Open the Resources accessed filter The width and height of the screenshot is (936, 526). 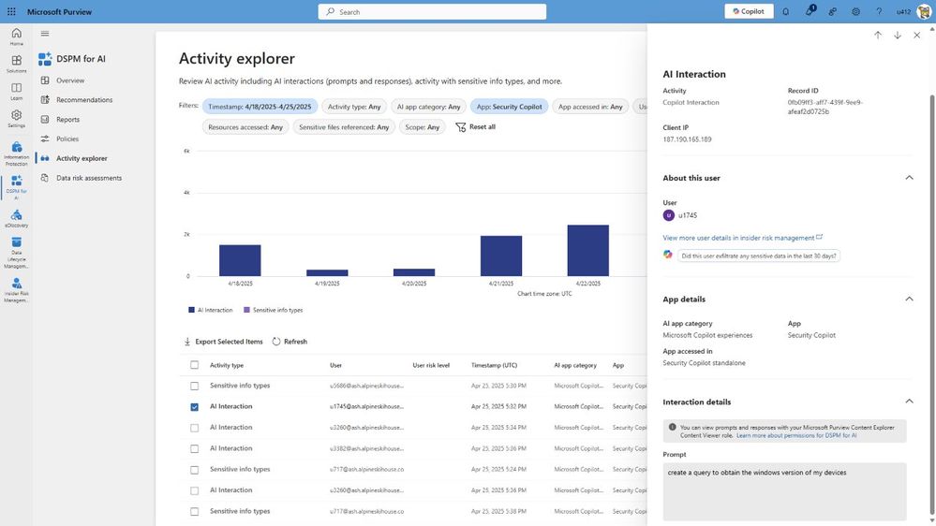tap(245, 127)
